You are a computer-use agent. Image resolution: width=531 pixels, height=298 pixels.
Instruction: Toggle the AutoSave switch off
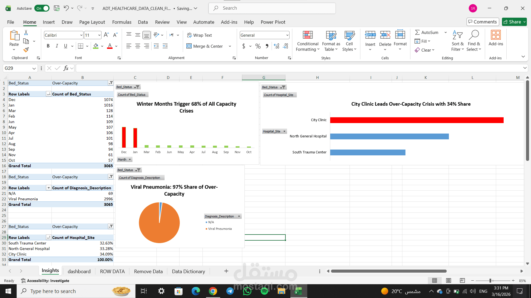42,8
